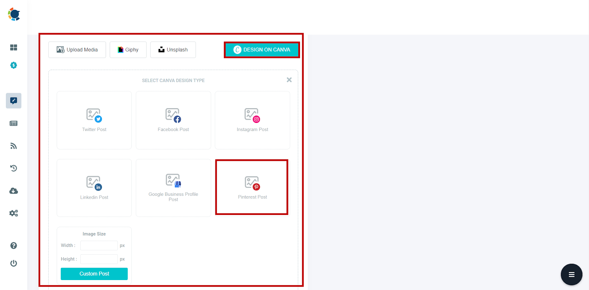Open the history clock icon in sidebar

pos(14,168)
